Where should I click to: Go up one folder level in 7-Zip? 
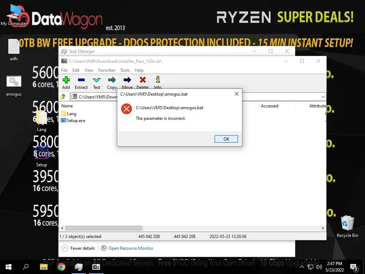(63, 96)
